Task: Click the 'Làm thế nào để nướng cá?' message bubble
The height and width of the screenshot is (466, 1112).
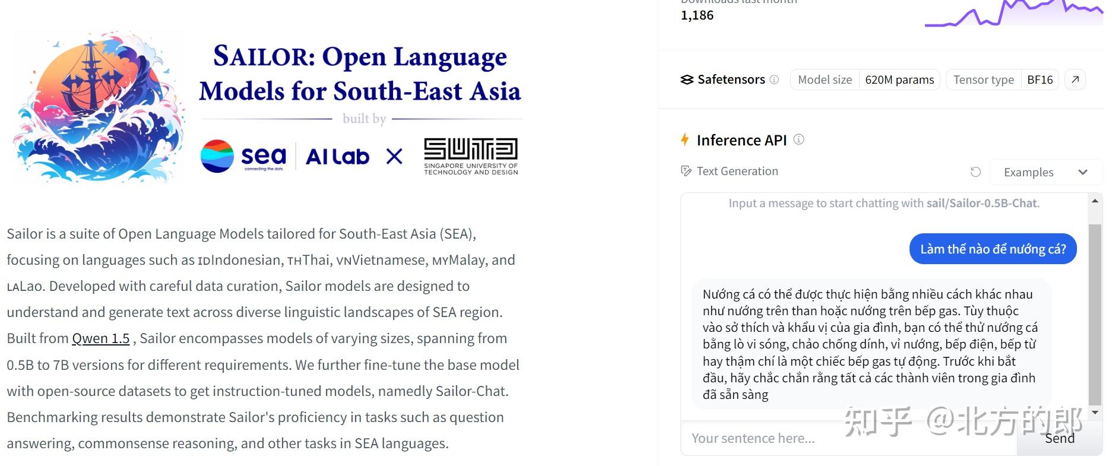Action: tap(993, 249)
